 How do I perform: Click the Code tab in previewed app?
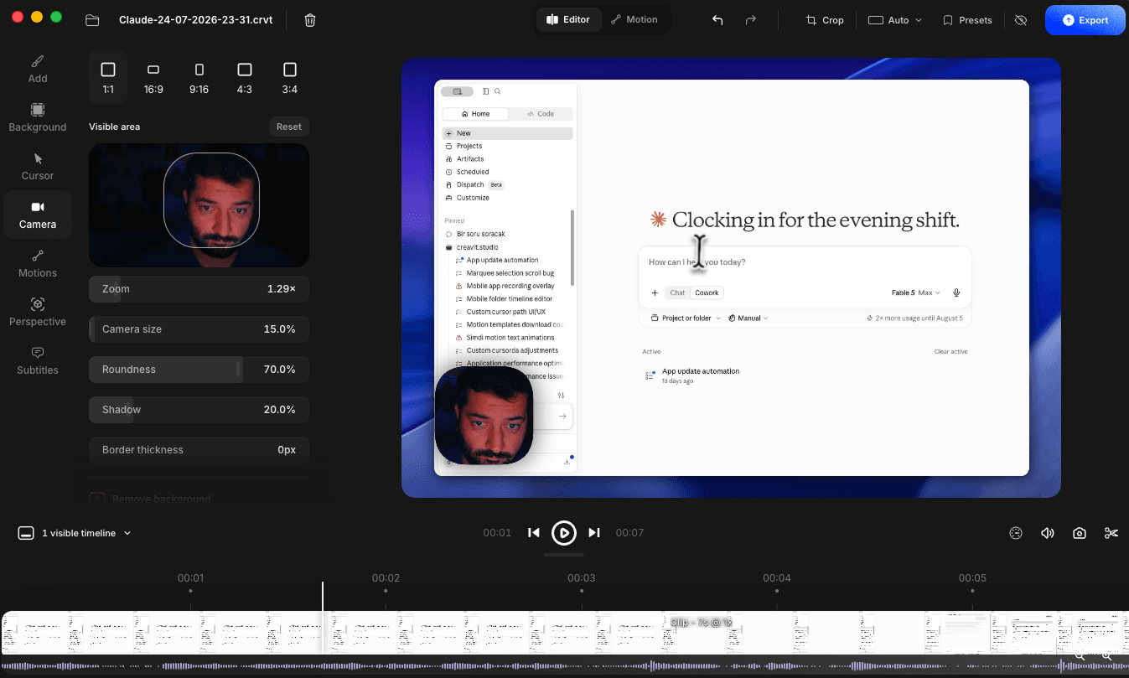pos(541,114)
